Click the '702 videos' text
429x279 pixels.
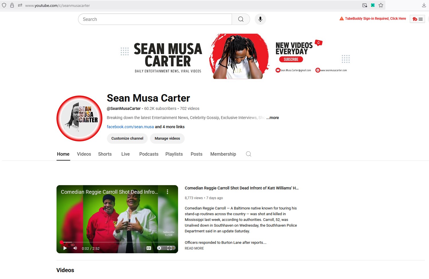click(190, 108)
